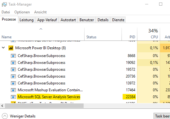Select the Microsoft SQL Server Analysis Services row
Viewport: 170px width, 119px height.
(x=85, y=97)
